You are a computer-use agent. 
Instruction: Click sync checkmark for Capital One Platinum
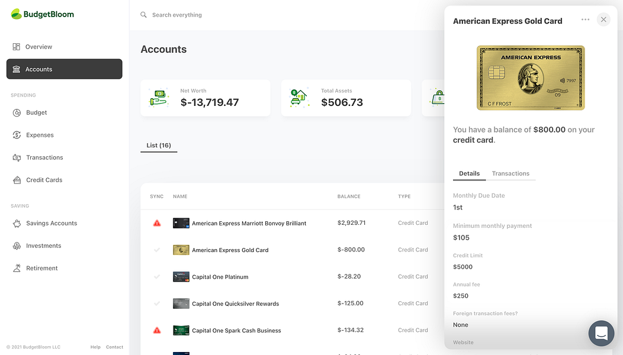click(157, 277)
